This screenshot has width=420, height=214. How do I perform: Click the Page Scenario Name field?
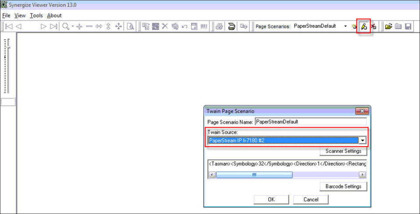pyautogui.click(x=311, y=122)
